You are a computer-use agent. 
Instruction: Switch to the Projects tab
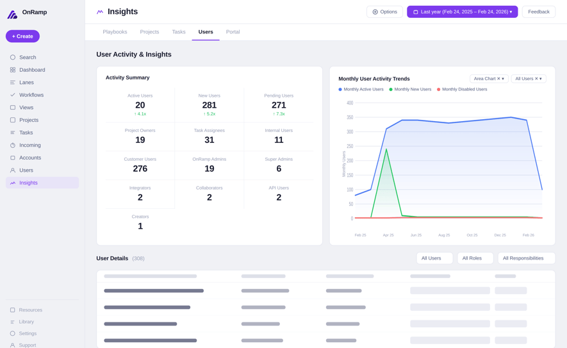(x=149, y=32)
